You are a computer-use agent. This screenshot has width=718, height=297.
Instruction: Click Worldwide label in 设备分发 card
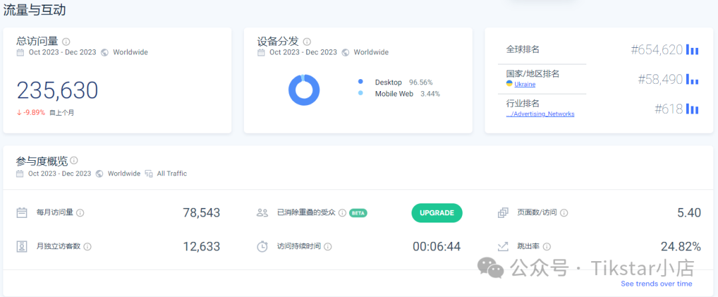coord(372,52)
